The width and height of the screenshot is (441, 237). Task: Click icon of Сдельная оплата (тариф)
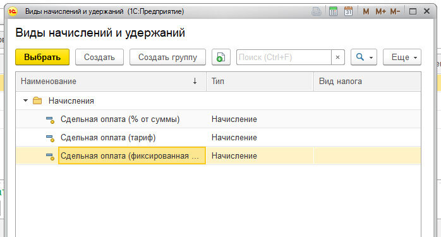[x=50, y=138]
